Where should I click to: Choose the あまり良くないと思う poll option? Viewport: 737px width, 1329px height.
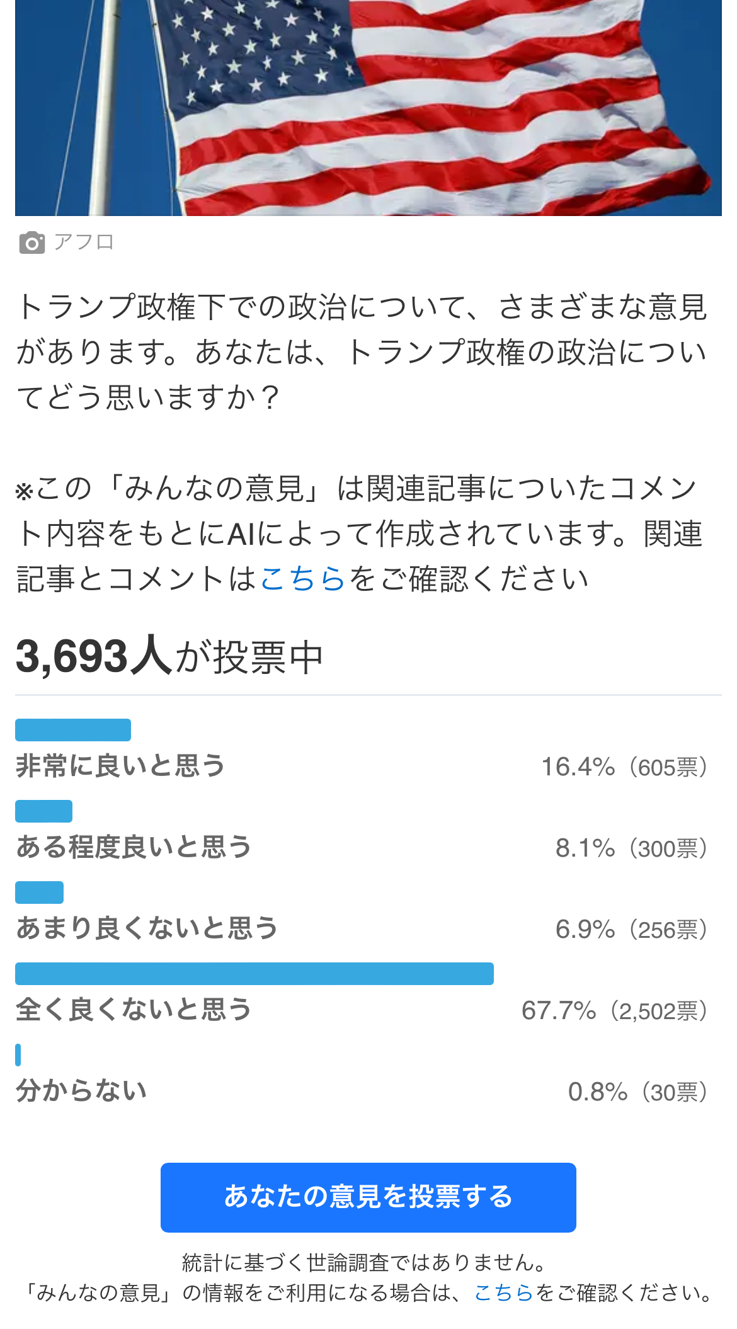[147, 928]
